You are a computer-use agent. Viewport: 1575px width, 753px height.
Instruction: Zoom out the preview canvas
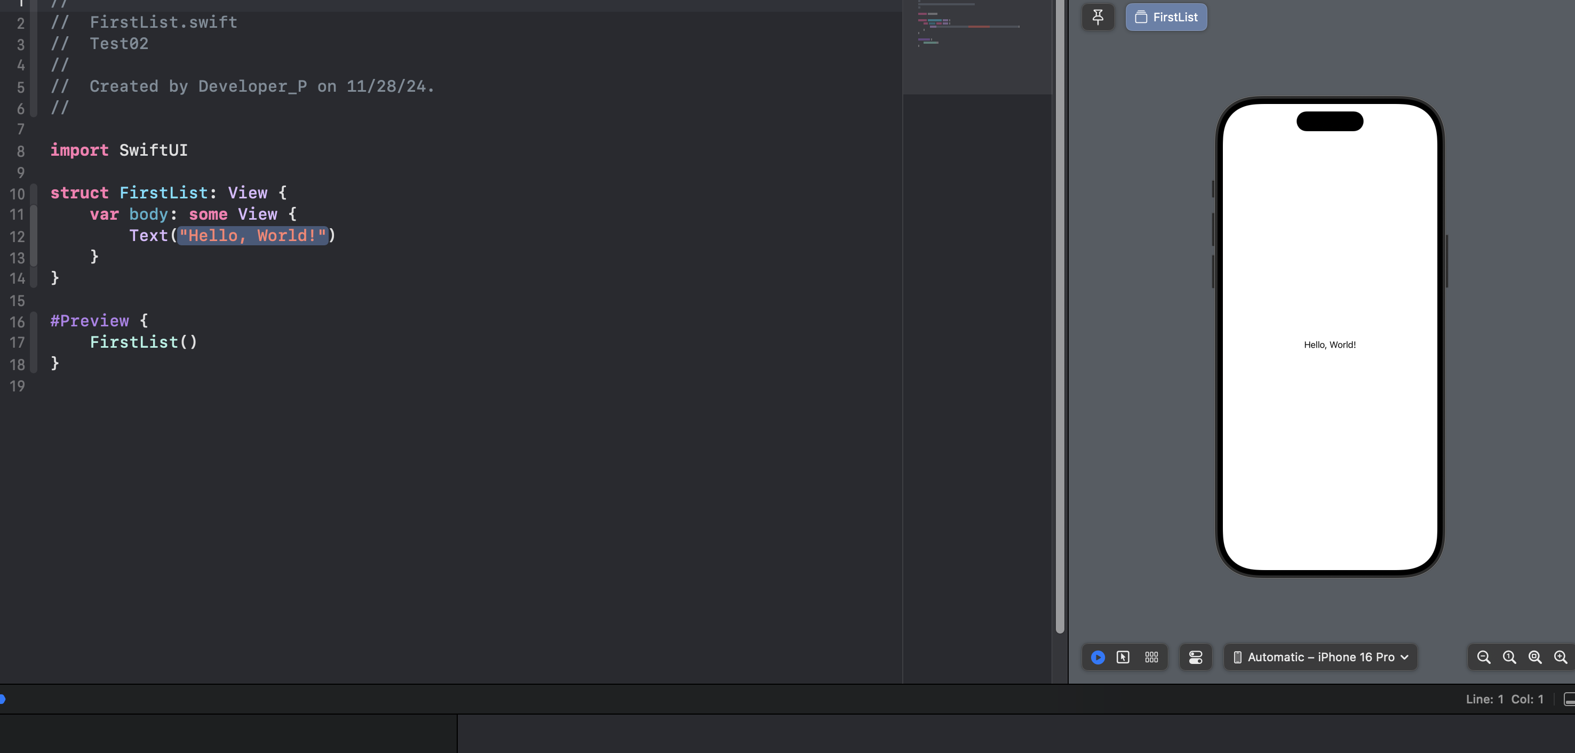pos(1483,657)
